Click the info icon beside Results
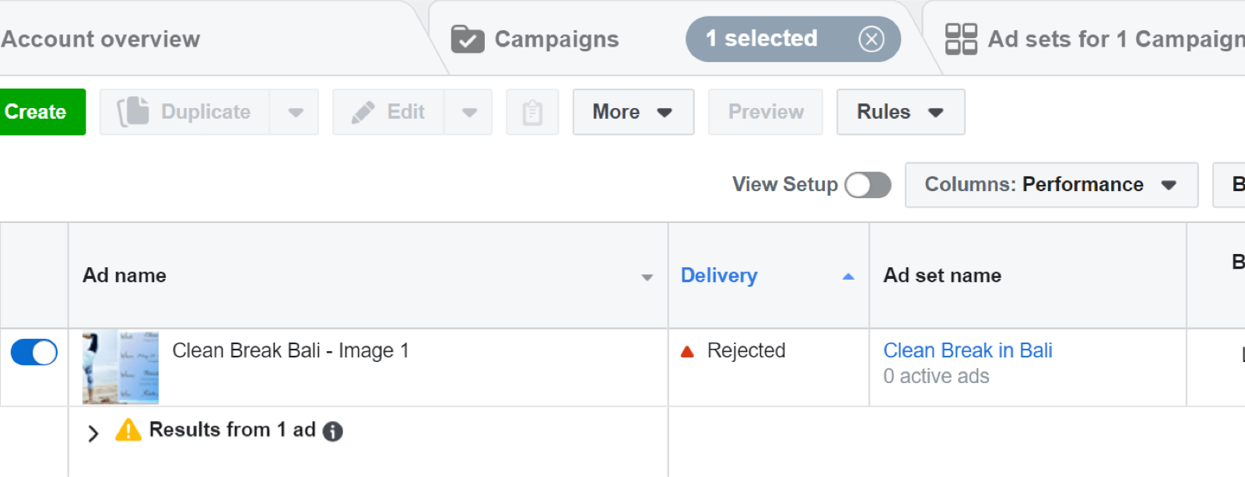The height and width of the screenshot is (477, 1245). (333, 431)
